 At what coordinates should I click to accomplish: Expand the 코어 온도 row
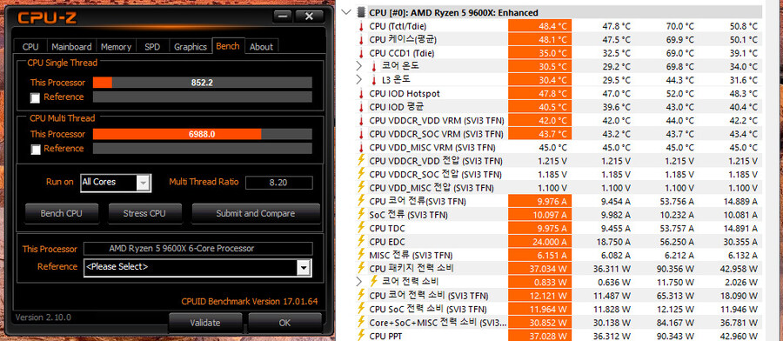tap(358, 66)
